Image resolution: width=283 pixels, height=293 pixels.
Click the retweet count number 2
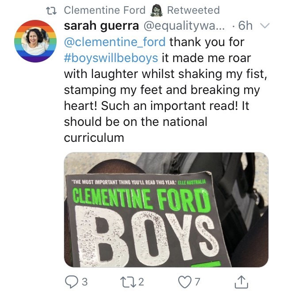coord(141,281)
